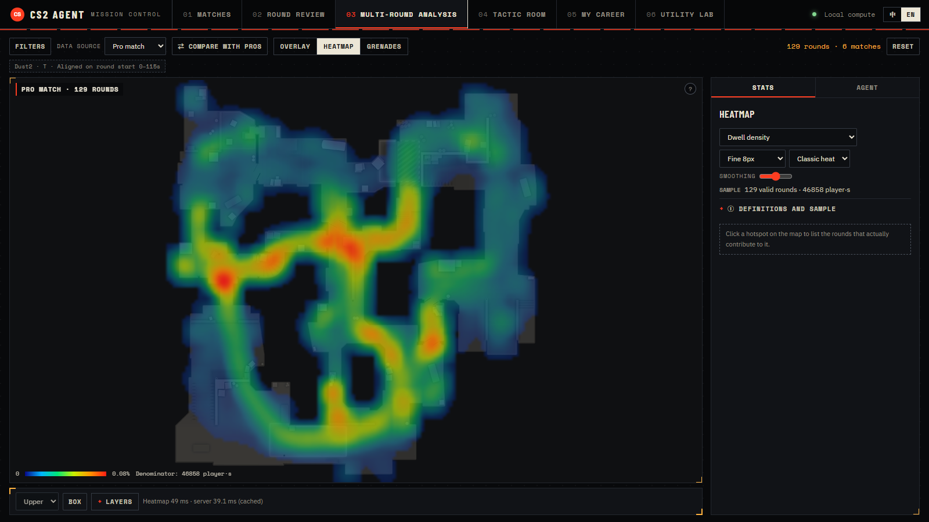Image resolution: width=929 pixels, height=522 pixels.
Task: Click the Pro Match 129 Rounds label
Action: (x=70, y=89)
